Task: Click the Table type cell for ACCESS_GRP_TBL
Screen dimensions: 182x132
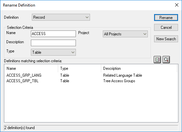Action: [x=65, y=81]
